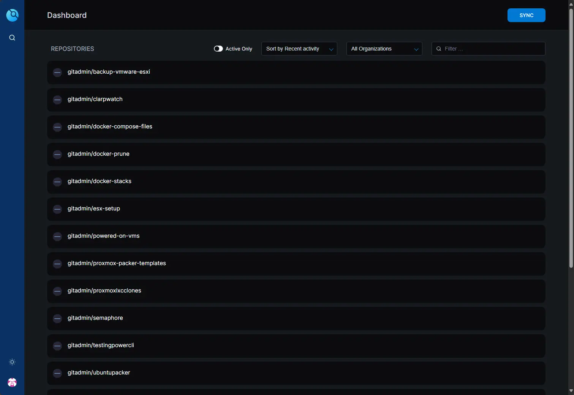This screenshot has width=574, height=395.
Task: Open the Sort by Recent activity dropdown
Action: [299, 49]
